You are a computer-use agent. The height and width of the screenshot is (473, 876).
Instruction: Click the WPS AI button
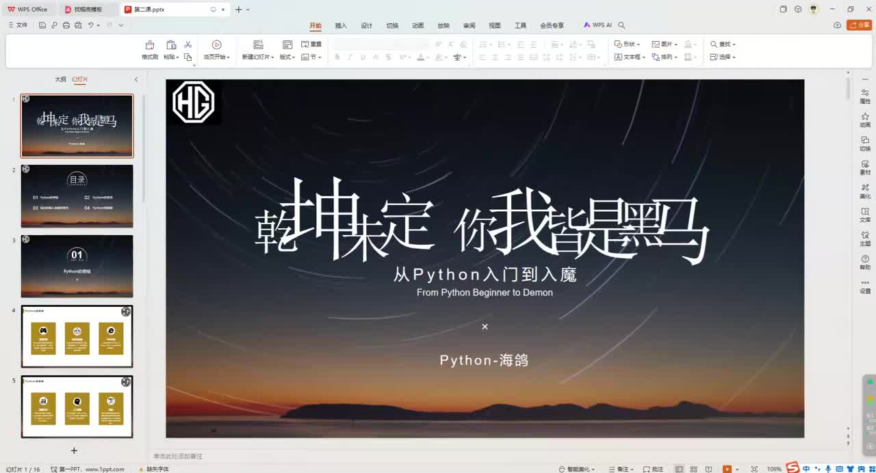tap(597, 25)
